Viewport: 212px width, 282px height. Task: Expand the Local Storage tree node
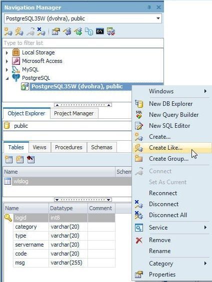click(7, 53)
